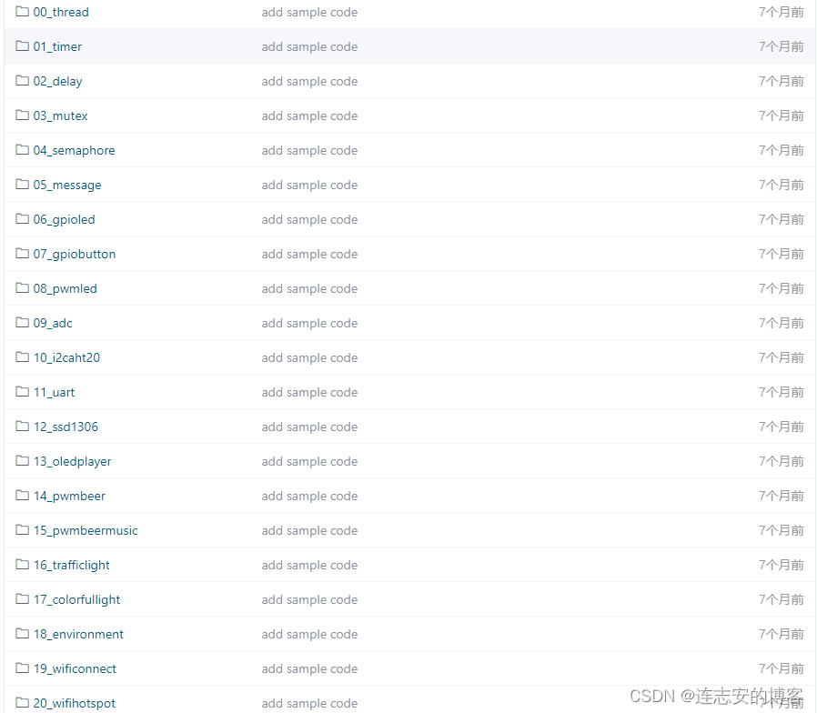Image resolution: width=817 pixels, height=713 pixels.
Task: Open the 07_gpiobutton folder link
Action: click(x=75, y=254)
